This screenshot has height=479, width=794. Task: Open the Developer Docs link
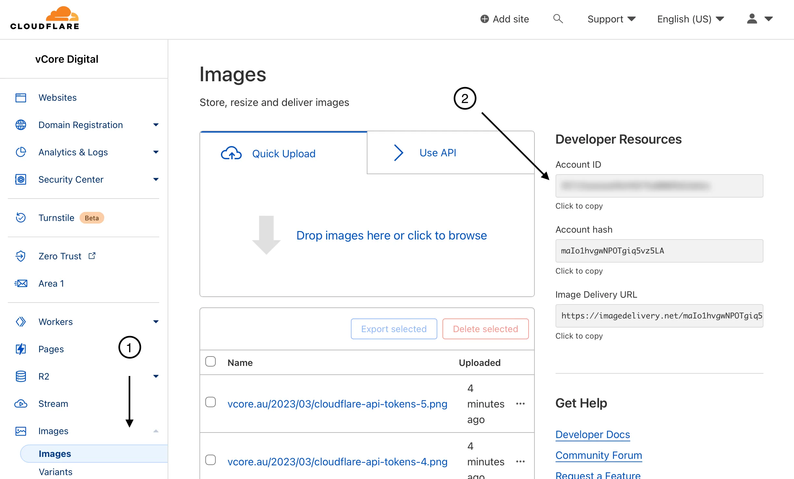(592, 434)
